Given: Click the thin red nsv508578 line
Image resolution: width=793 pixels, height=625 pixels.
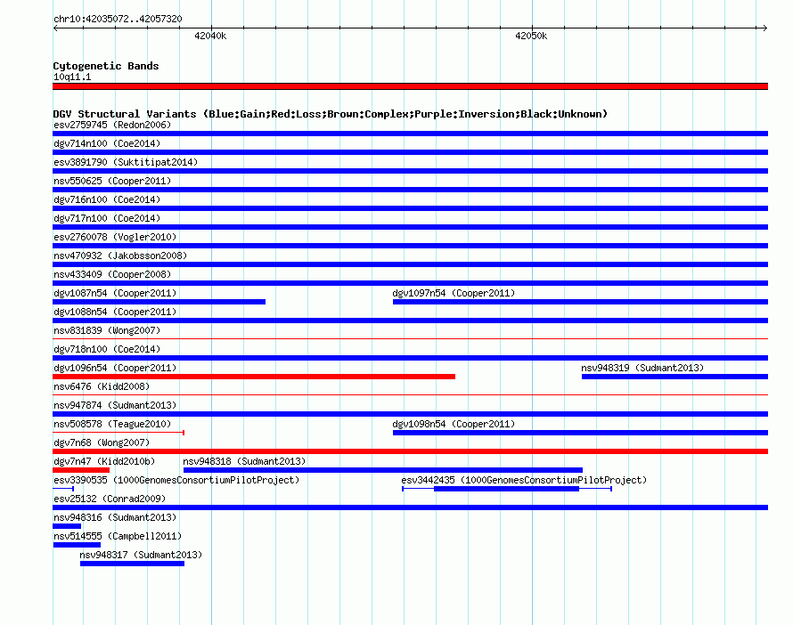Looking at the screenshot, I should [x=119, y=433].
